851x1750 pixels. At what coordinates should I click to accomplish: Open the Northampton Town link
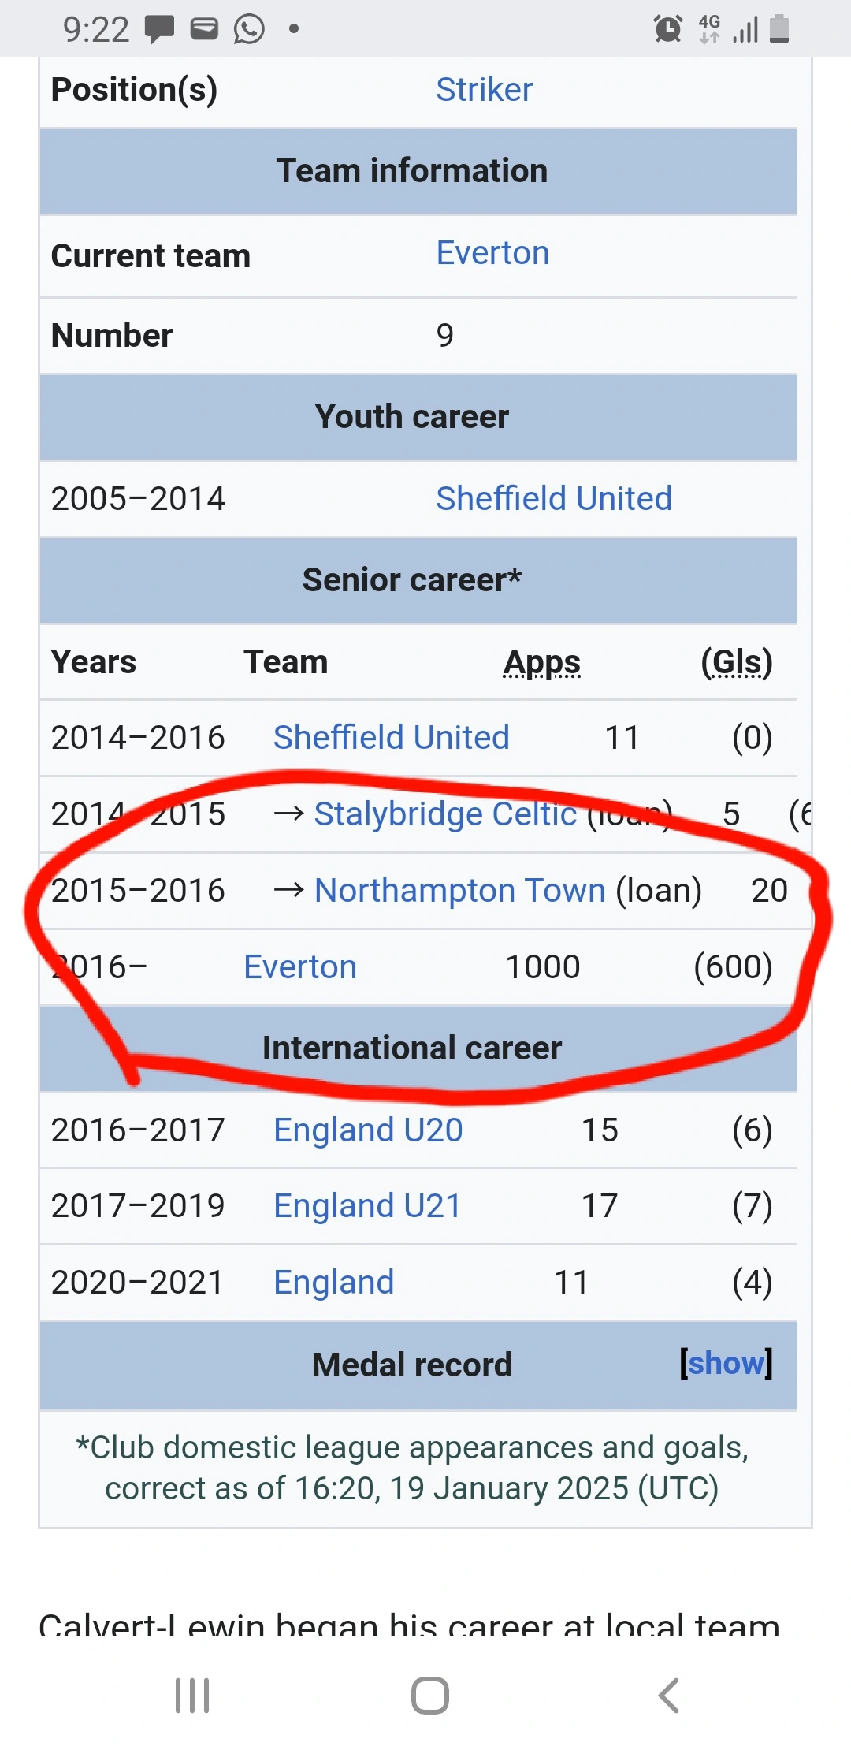(x=459, y=890)
